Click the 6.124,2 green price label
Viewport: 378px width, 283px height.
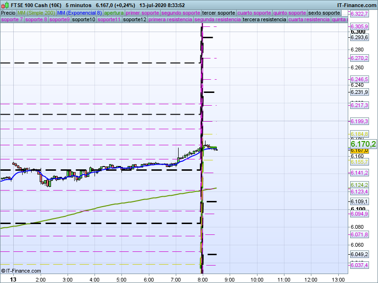click(359, 185)
